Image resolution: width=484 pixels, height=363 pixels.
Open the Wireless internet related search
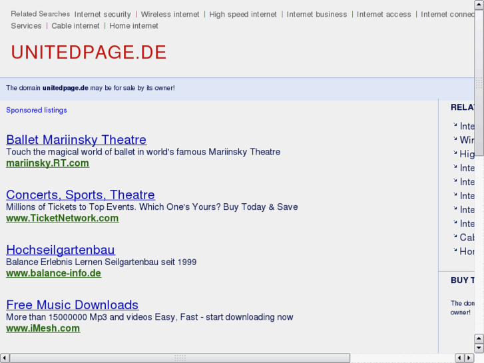point(170,15)
